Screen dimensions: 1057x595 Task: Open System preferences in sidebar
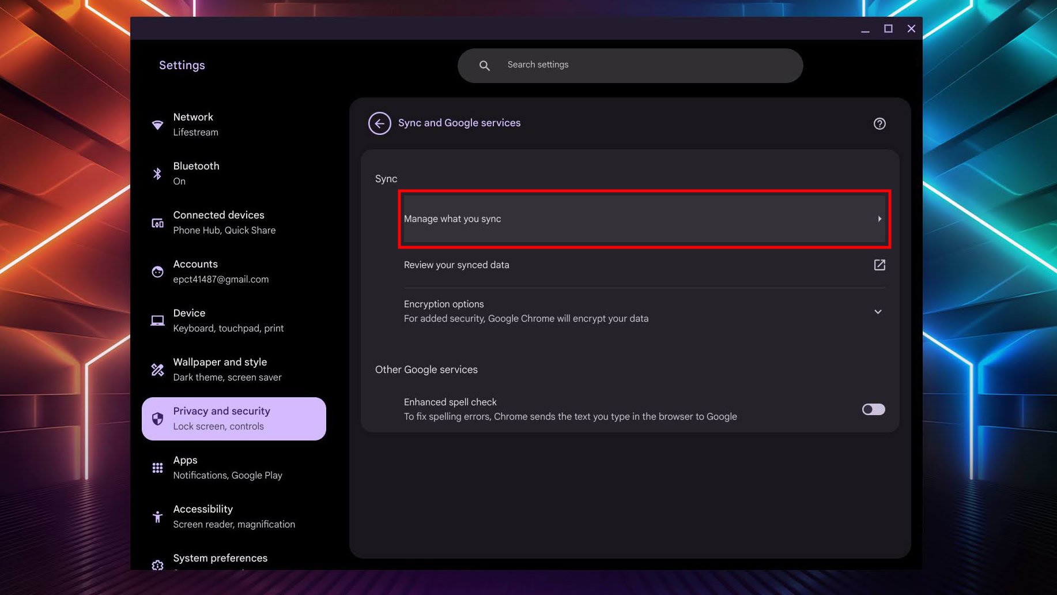[220, 558]
